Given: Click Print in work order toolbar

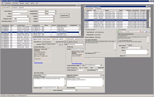Looking at the screenshot, I should click(x=62, y=39).
